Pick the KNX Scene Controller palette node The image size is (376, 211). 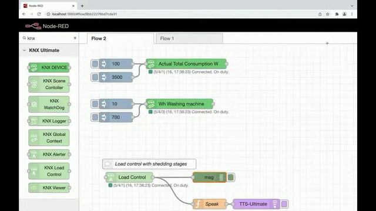coord(49,84)
